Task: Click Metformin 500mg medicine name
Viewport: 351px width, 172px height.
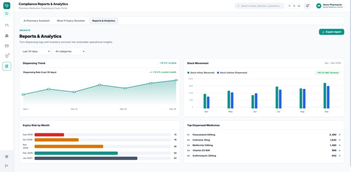Action: (x=203, y=145)
